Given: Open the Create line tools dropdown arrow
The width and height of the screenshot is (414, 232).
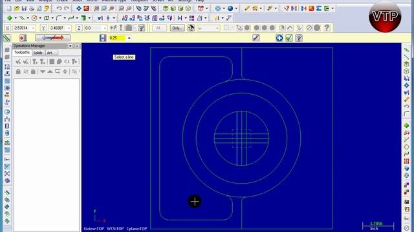Looking at the screenshot, I should 28,18.
